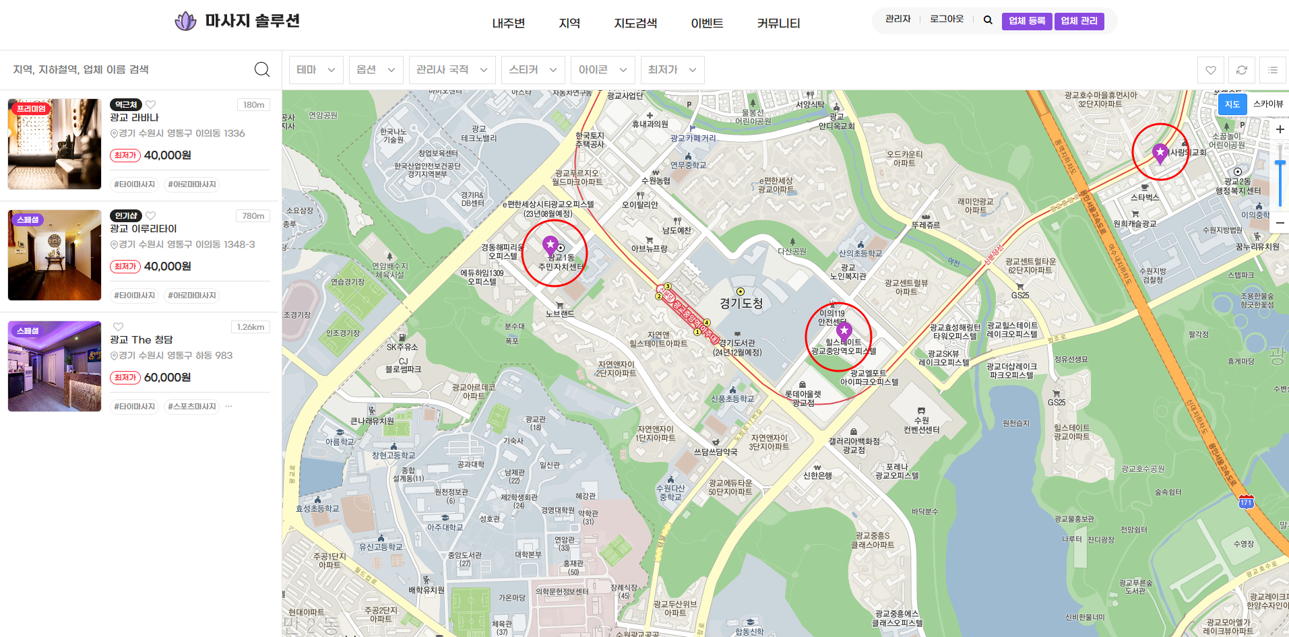1289x637 pixels.
Task: Favorite 광교 라바나 with its heart
Action: click(x=151, y=104)
